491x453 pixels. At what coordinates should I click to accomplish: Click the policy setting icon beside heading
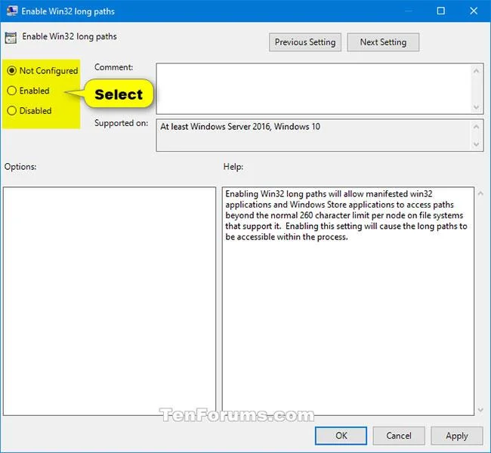point(11,38)
